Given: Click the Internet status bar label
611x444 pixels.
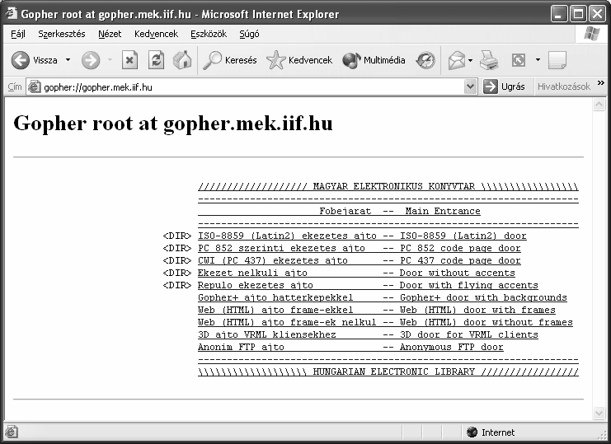Looking at the screenshot, I should coord(498,432).
